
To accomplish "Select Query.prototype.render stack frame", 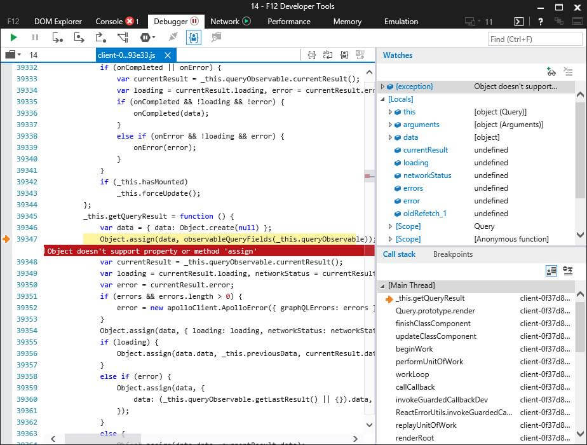I will tap(476, 311).
